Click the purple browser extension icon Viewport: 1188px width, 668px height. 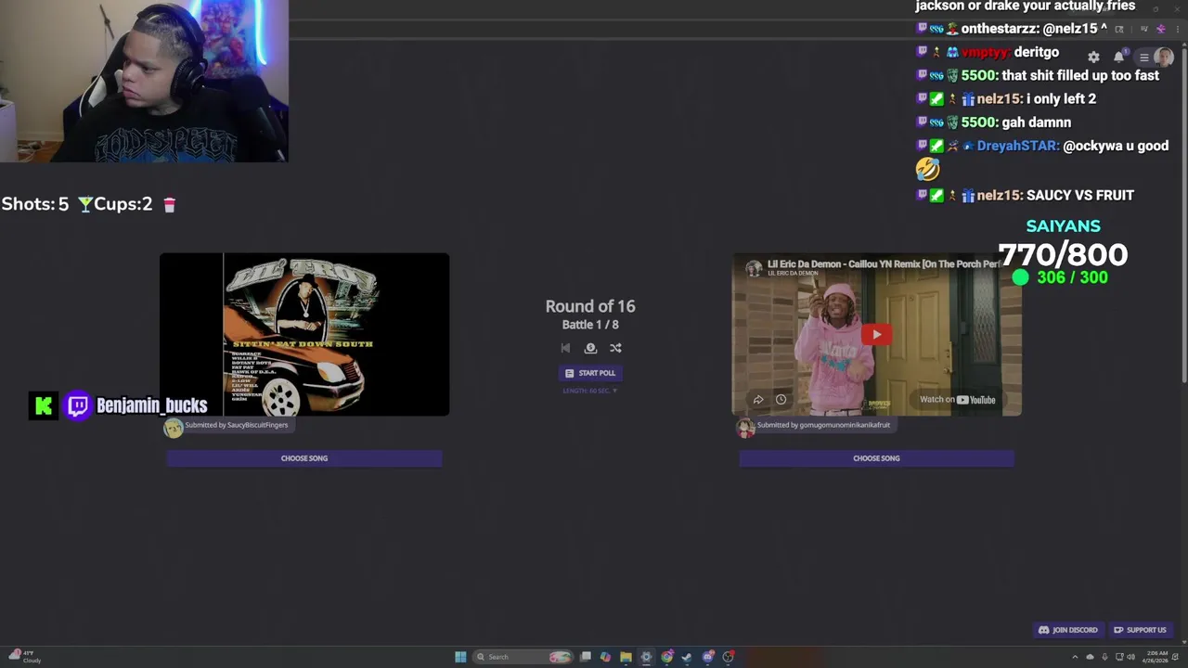point(1160,29)
